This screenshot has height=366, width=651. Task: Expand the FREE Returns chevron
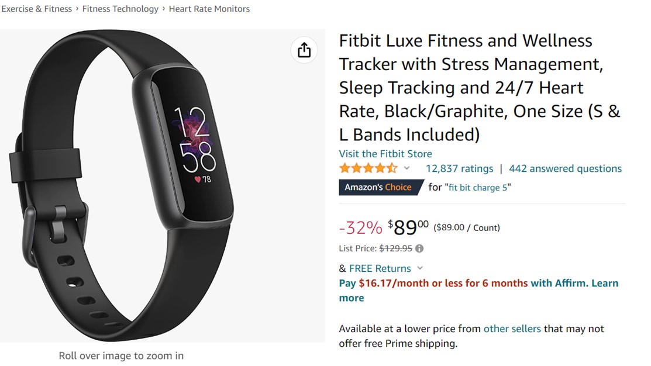(x=420, y=268)
